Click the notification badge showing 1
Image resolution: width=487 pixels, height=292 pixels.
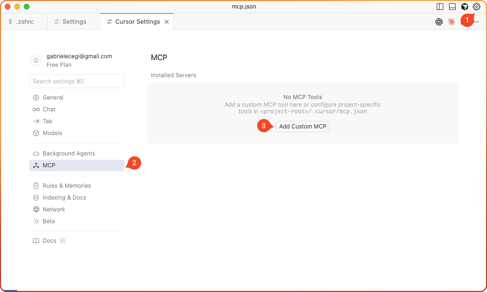click(467, 20)
